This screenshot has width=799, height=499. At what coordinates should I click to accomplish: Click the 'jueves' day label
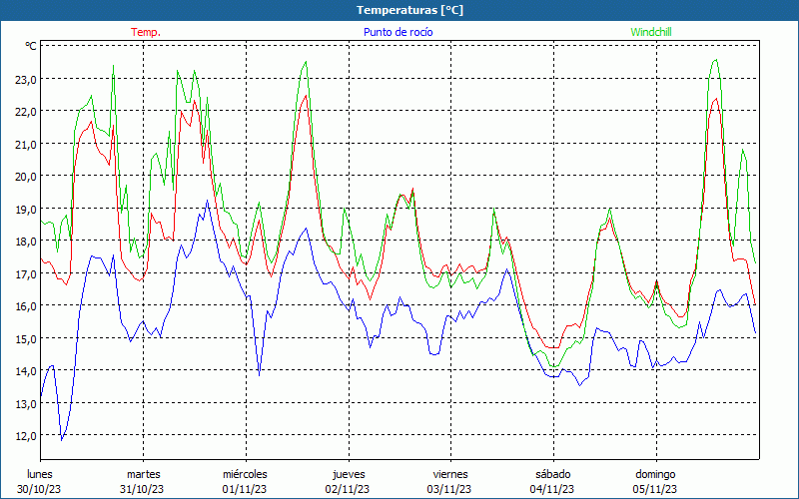click(349, 474)
